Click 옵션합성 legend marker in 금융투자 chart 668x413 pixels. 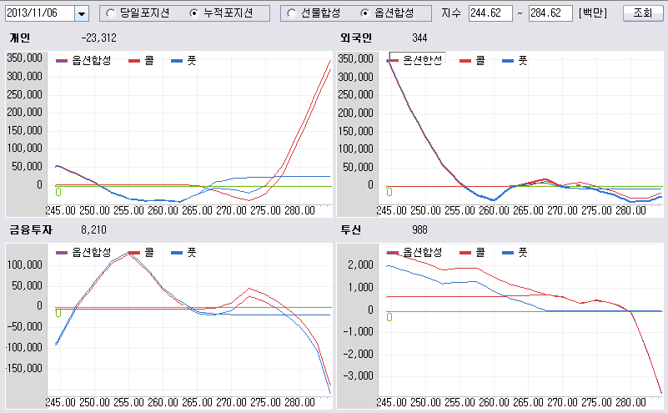point(63,251)
